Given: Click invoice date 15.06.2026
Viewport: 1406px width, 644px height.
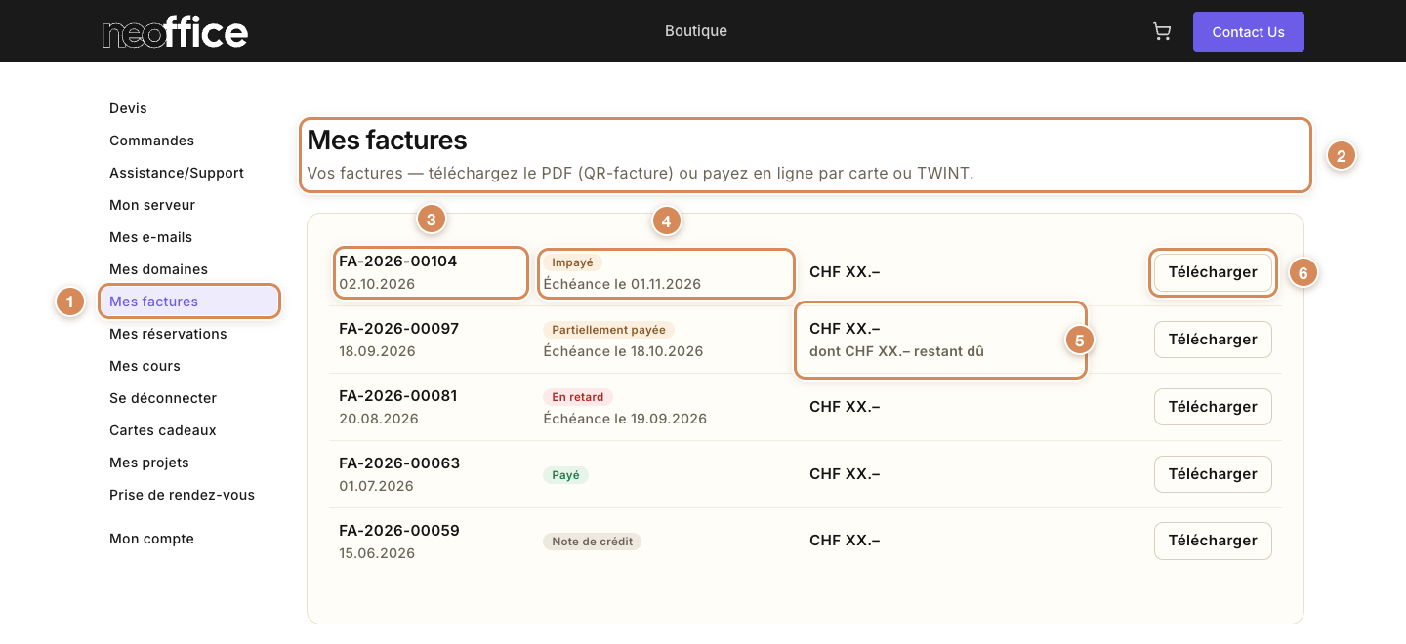Looking at the screenshot, I should click(x=377, y=553).
